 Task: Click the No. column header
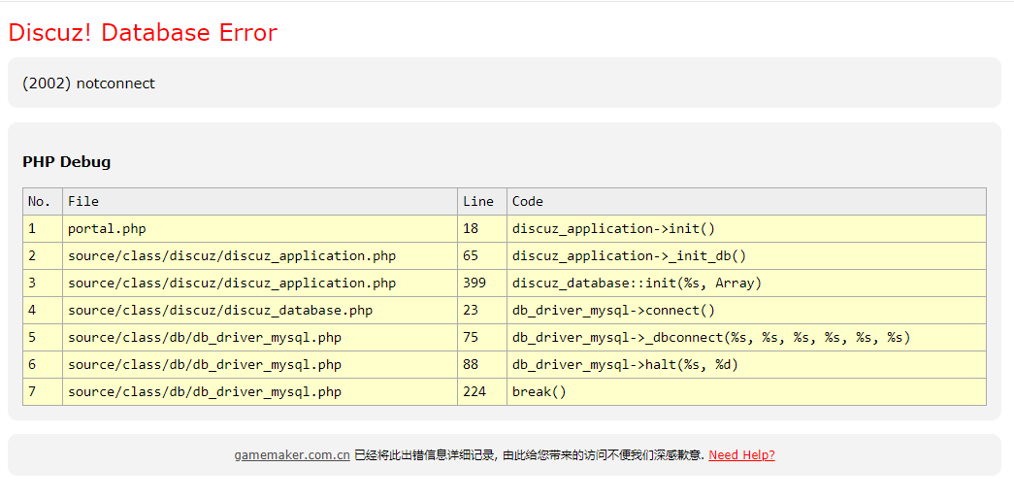(40, 202)
